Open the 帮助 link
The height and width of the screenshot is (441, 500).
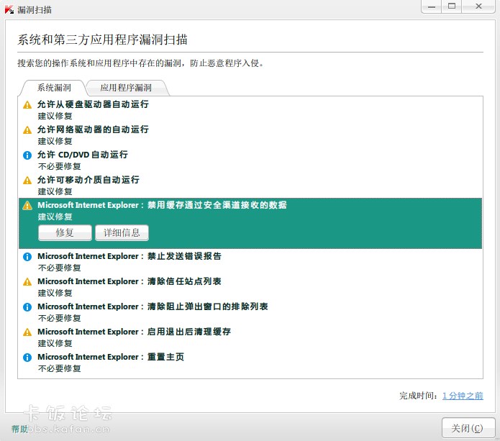[x=19, y=429]
